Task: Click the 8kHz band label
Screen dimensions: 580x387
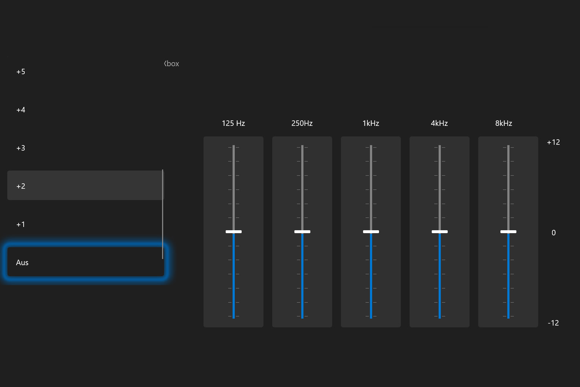Action: pyautogui.click(x=504, y=123)
